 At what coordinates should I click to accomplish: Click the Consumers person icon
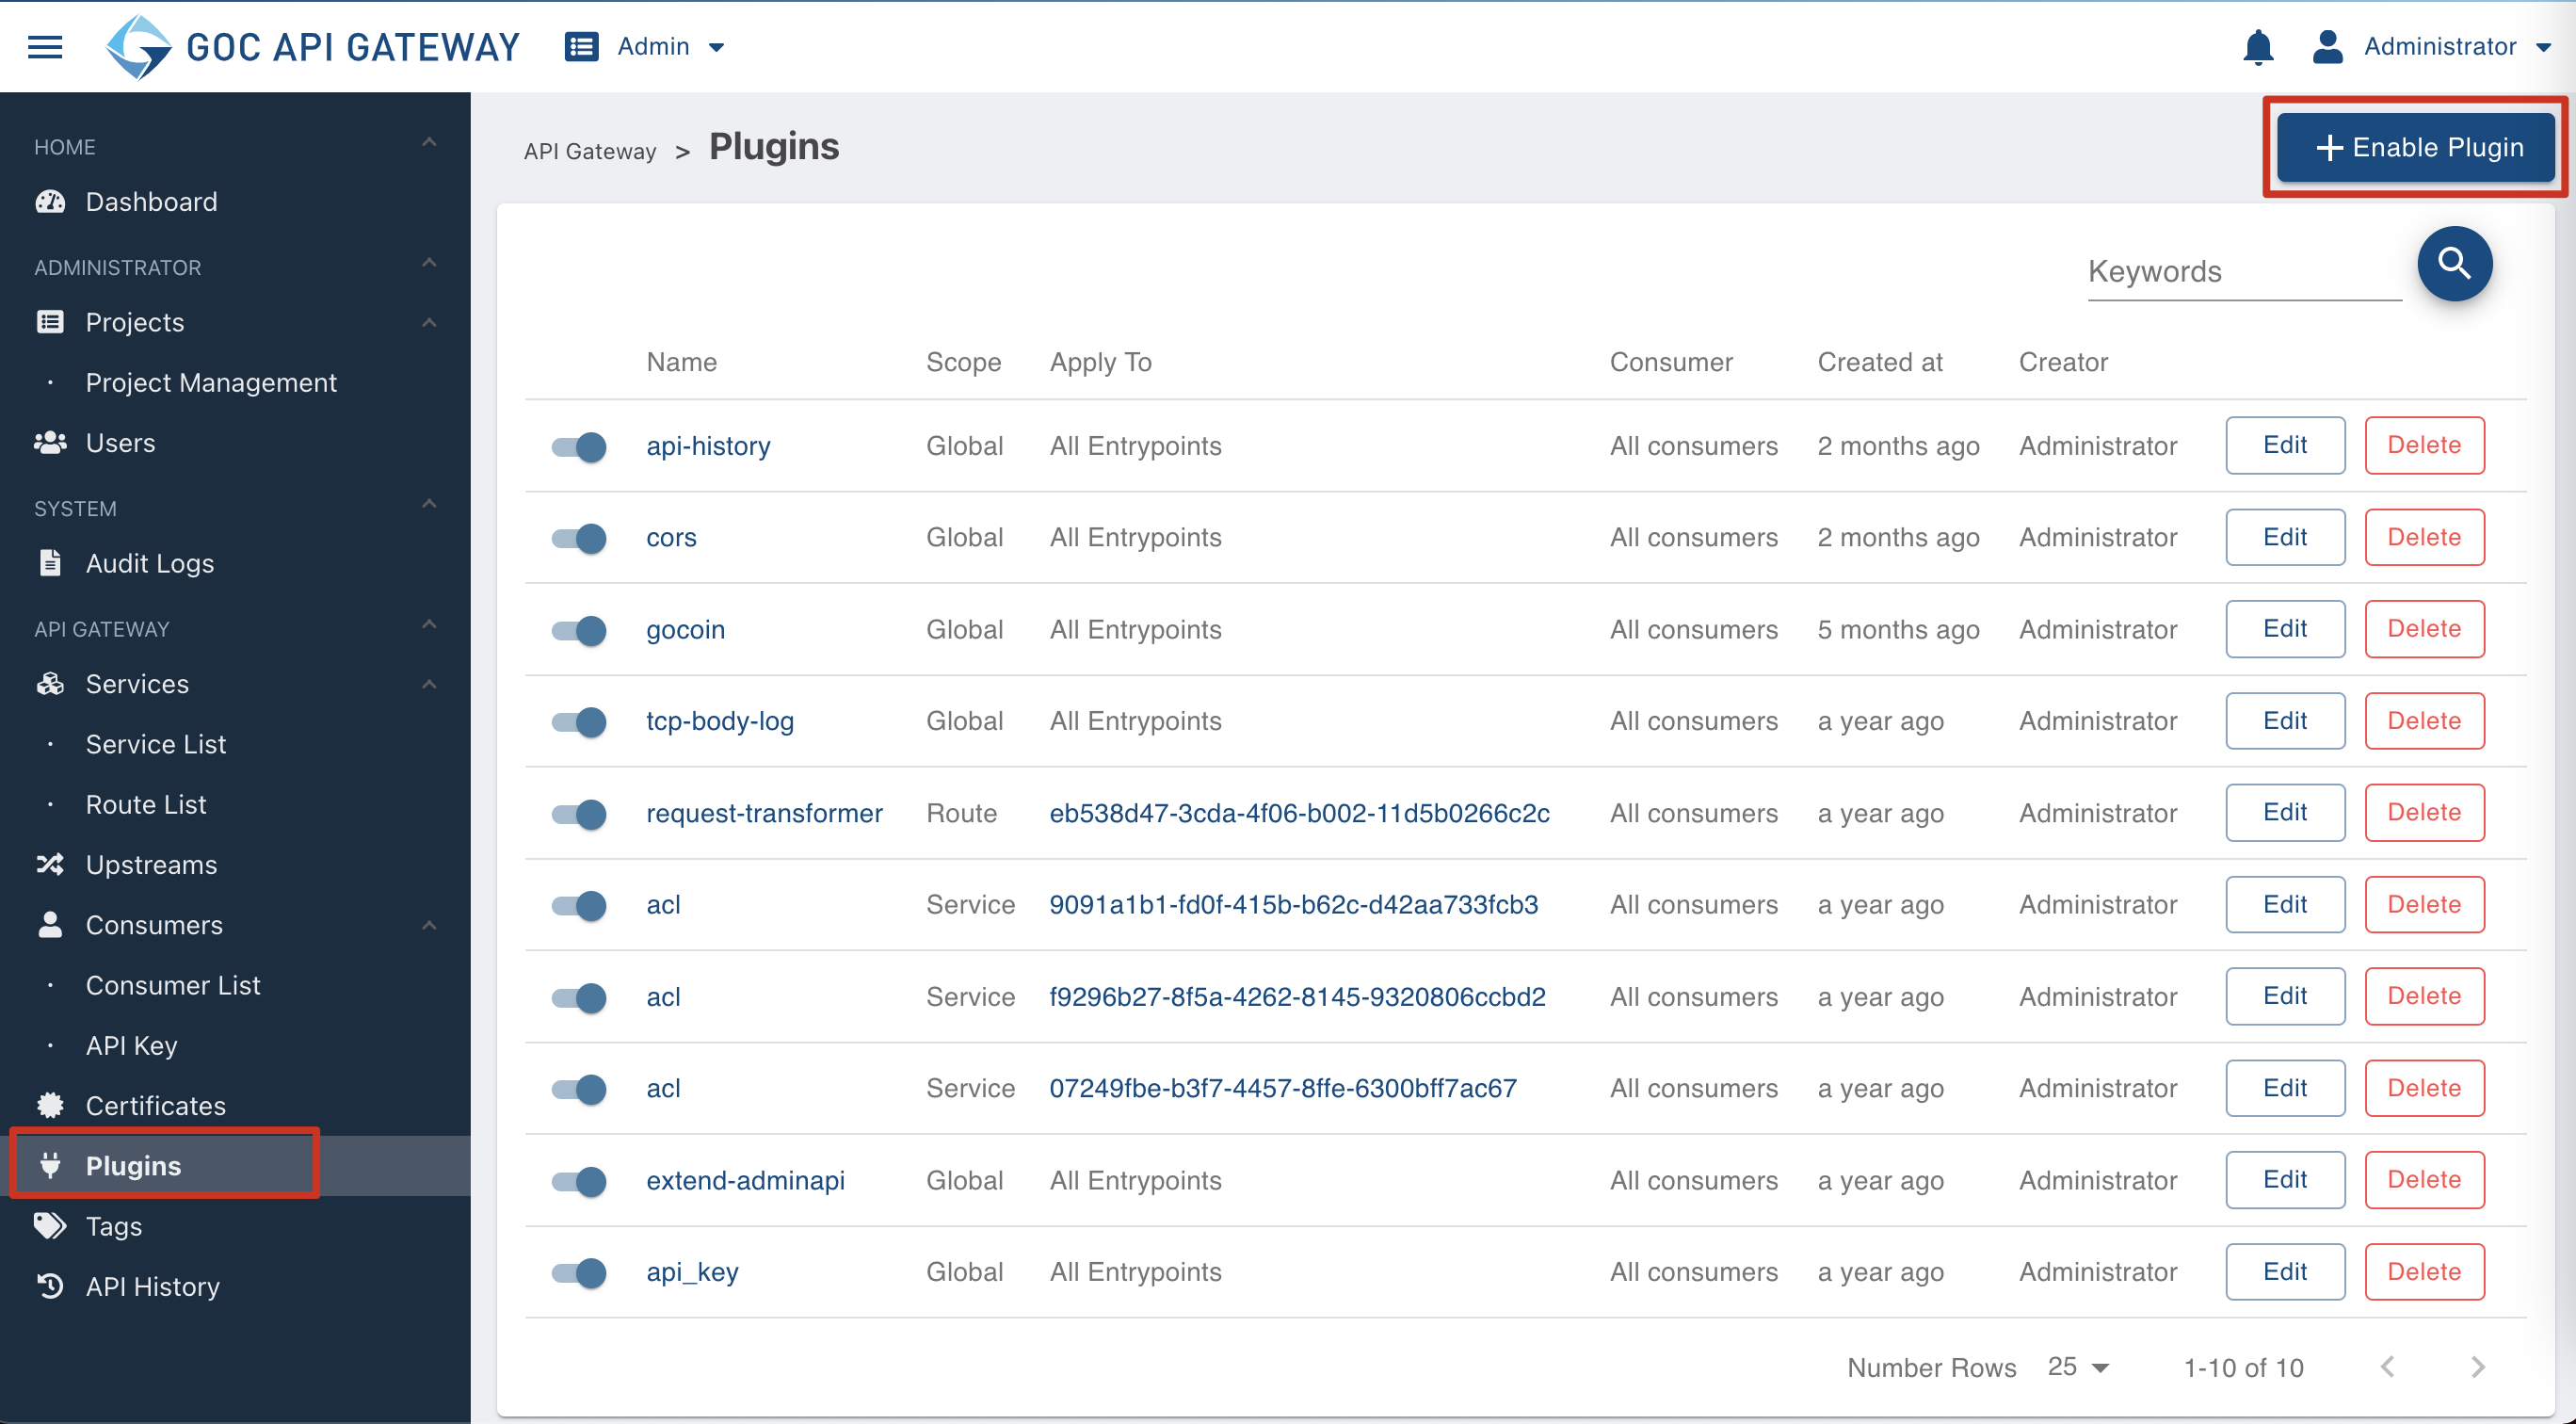[x=50, y=925]
